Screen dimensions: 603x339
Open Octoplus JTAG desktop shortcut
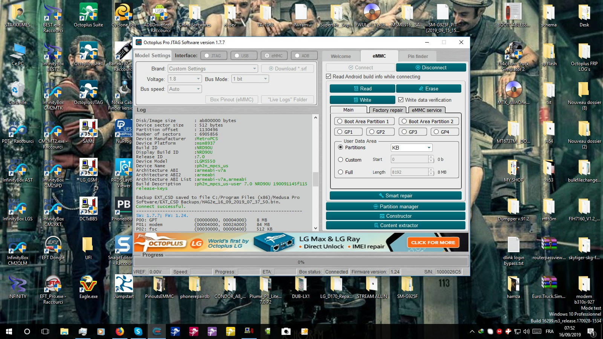[x=88, y=93]
